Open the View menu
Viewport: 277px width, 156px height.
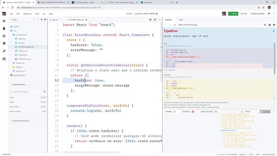37,13
